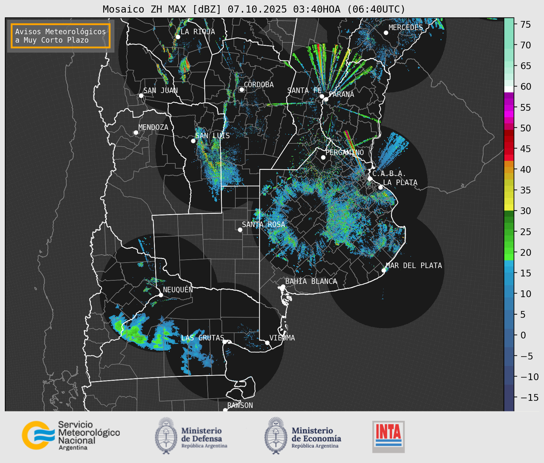The image size is (544, 463).
Task: Click the Ministerio de Economía emblem
Action: pos(275,435)
